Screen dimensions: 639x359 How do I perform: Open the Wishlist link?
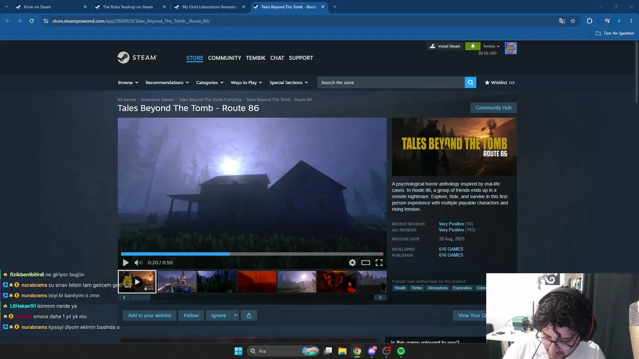499,83
